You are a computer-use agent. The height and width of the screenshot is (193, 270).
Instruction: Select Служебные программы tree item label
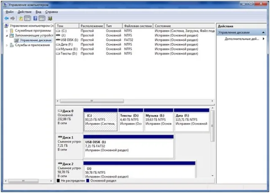[x=33, y=31]
